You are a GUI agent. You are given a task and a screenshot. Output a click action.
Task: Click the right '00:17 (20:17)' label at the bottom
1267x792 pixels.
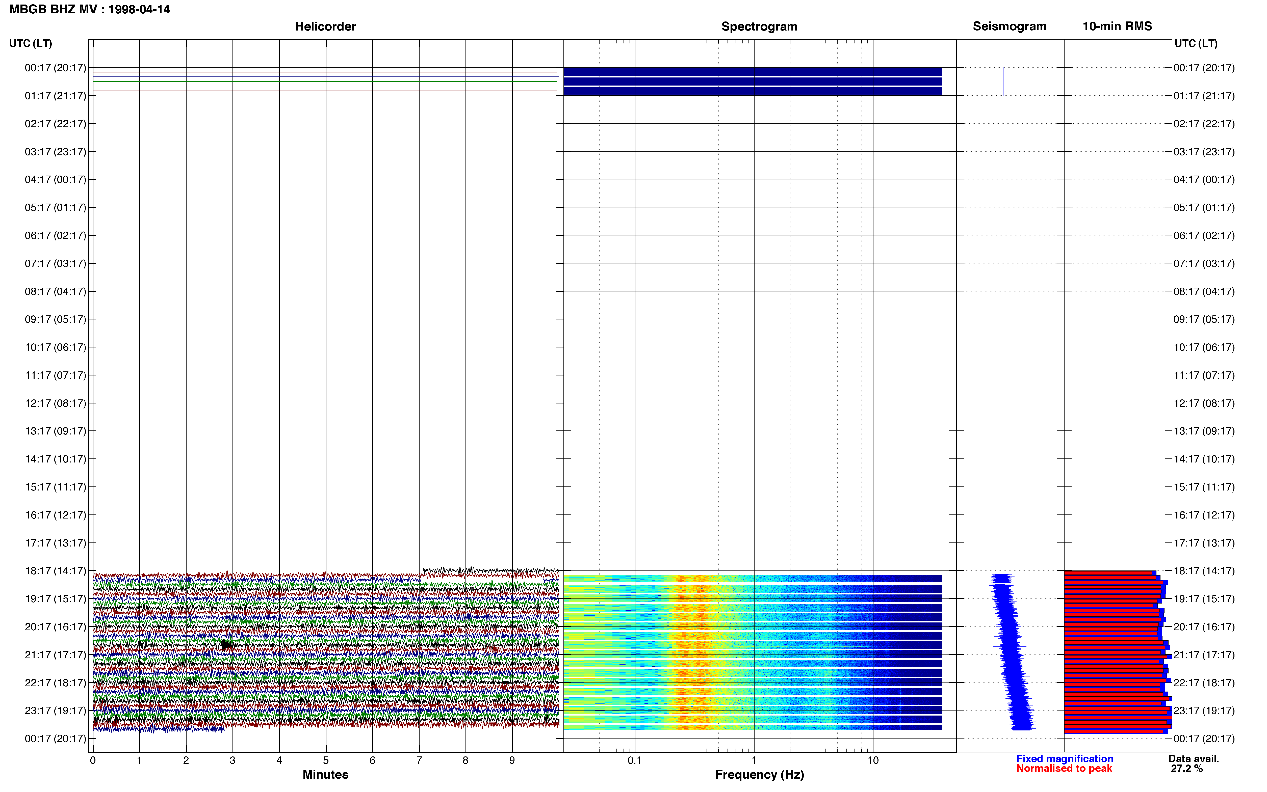point(1204,739)
